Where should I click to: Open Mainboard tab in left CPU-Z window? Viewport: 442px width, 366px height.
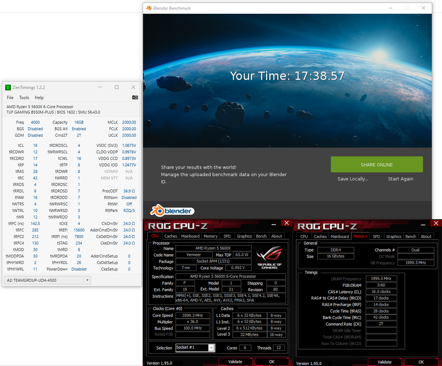coord(190,236)
